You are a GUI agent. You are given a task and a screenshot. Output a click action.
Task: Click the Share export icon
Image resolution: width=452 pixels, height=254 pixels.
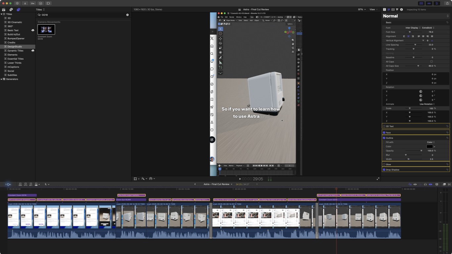pos(447,3)
